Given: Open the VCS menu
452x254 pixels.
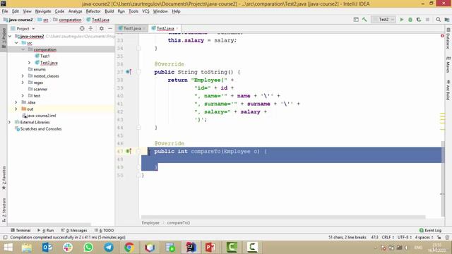Looking at the screenshot, I should coord(145,11).
